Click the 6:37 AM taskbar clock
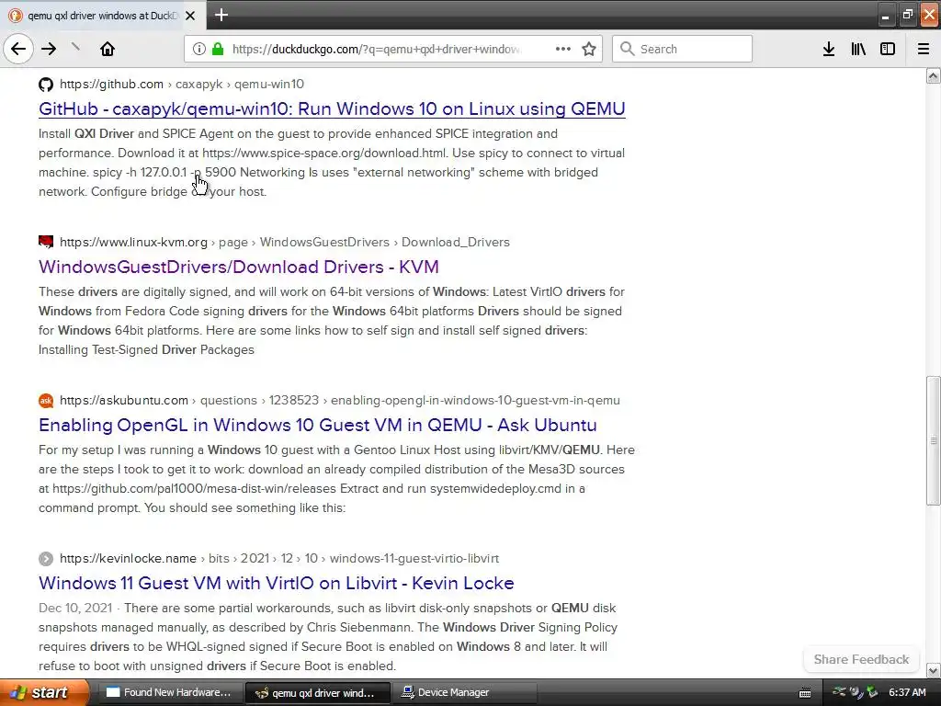The image size is (941, 706). (907, 692)
